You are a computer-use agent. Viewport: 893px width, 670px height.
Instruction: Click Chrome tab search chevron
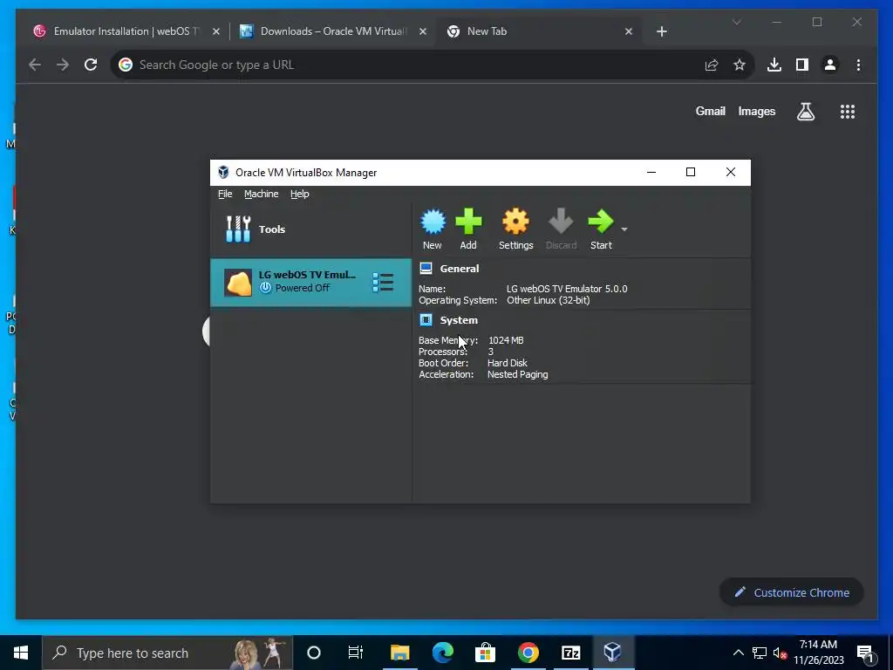736,22
